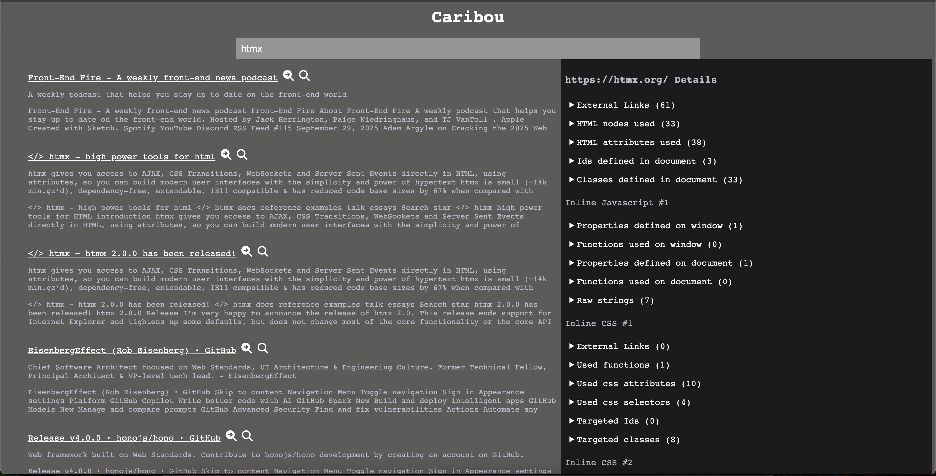This screenshot has height=476, width=936.
Task: Click plain magnifier icon beside Front-End Fire result
Action: click(x=304, y=75)
